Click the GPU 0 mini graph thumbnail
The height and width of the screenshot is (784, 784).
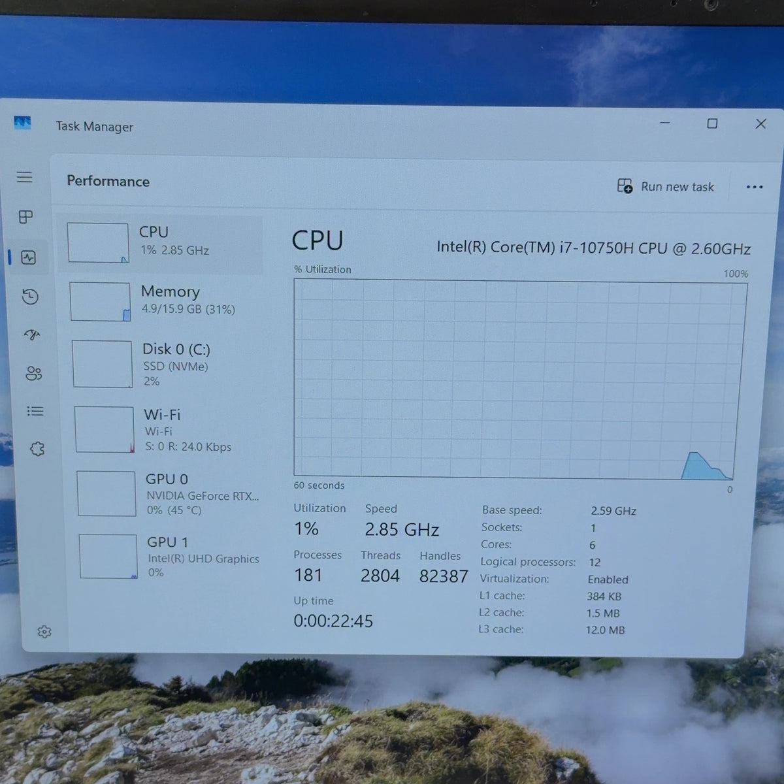coord(106,493)
